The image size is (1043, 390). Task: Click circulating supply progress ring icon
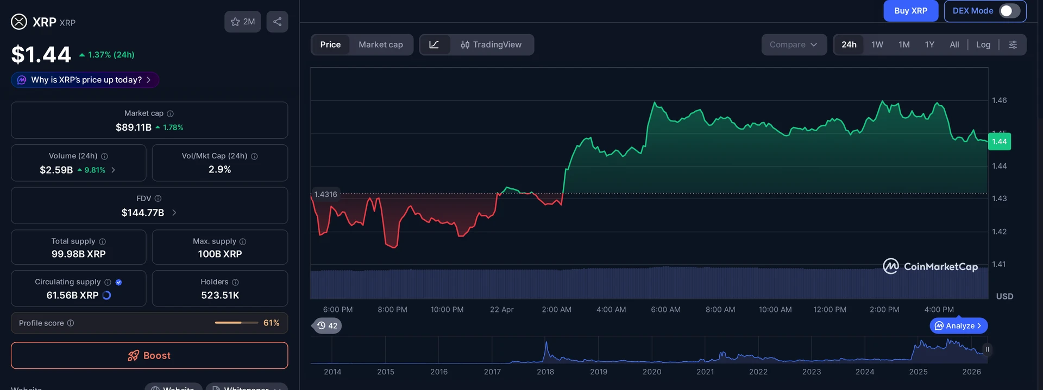coord(107,295)
